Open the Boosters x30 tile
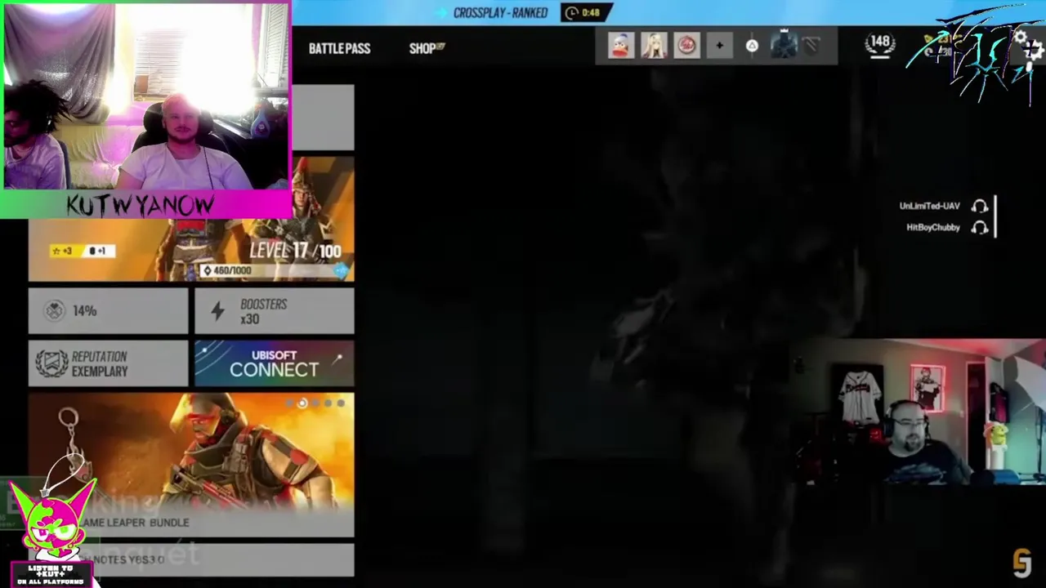1046x588 pixels. tap(274, 310)
